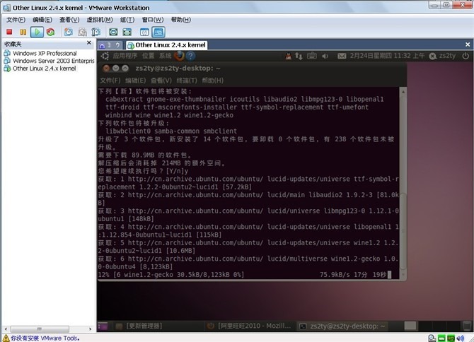Close the current VM tab
This screenshot has width=474, height=342.
click(x=468, y=45)
